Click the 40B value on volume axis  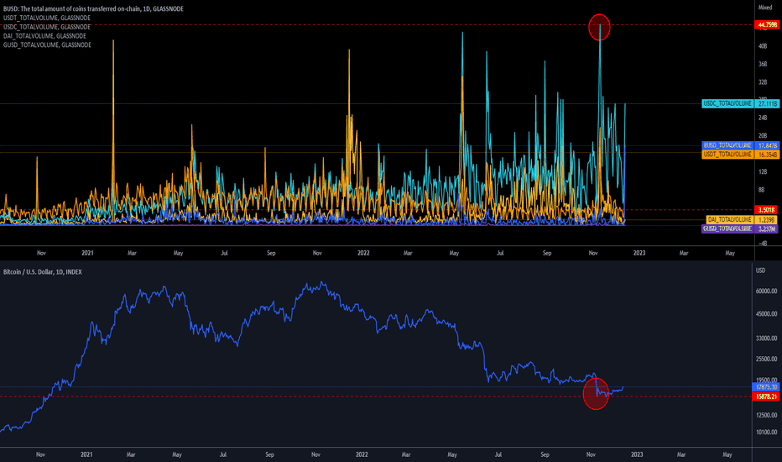pyautogui.click(x=763, y=46)
